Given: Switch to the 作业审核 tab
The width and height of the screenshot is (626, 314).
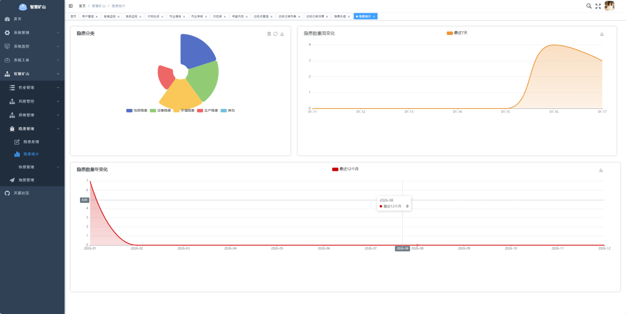Looking at the screenshot, I should pyautogui.click(x=199, y=17).
